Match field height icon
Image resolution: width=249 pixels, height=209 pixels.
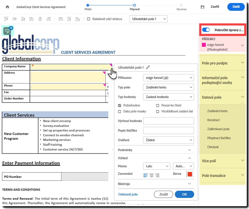pyautogui.click(x=69, y=19)
